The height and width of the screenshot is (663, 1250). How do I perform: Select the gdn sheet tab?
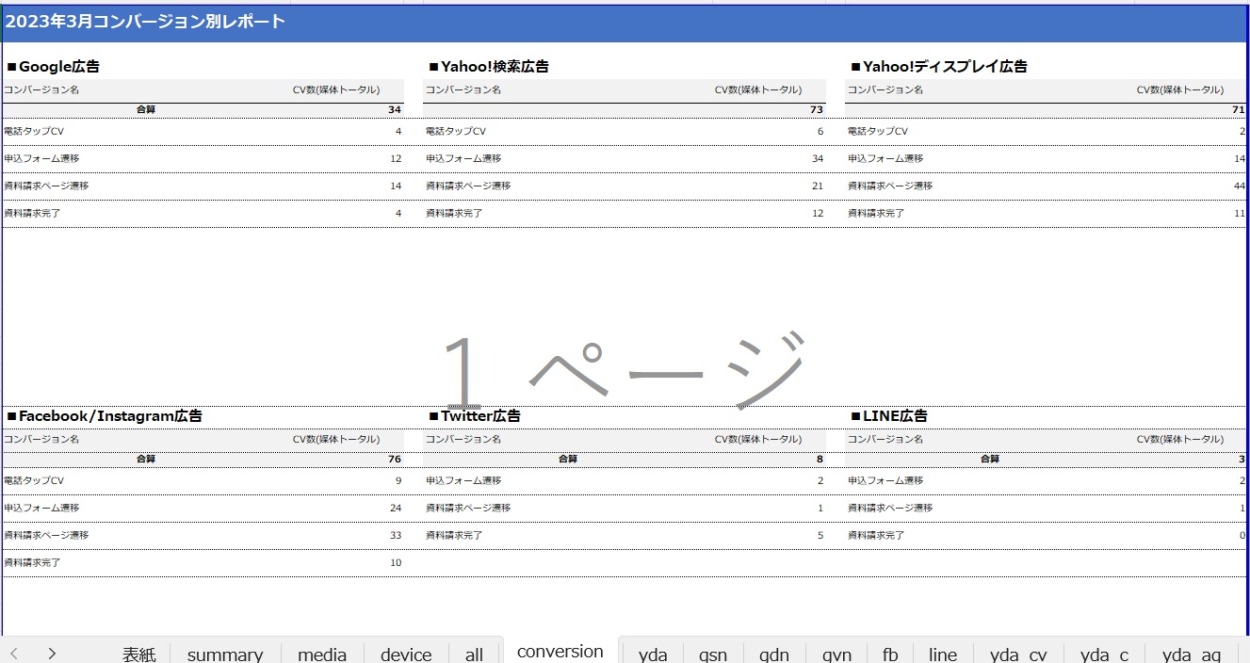point(773,655)
